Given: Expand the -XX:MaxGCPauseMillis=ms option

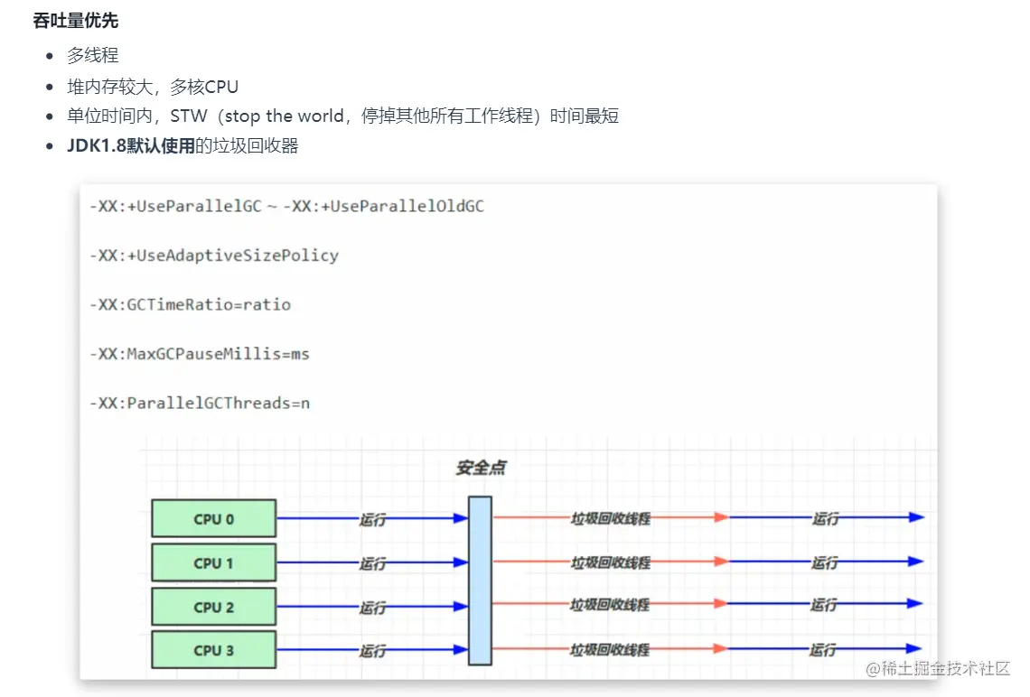Looking at the screenshot, I should click(x=200, y=353).
